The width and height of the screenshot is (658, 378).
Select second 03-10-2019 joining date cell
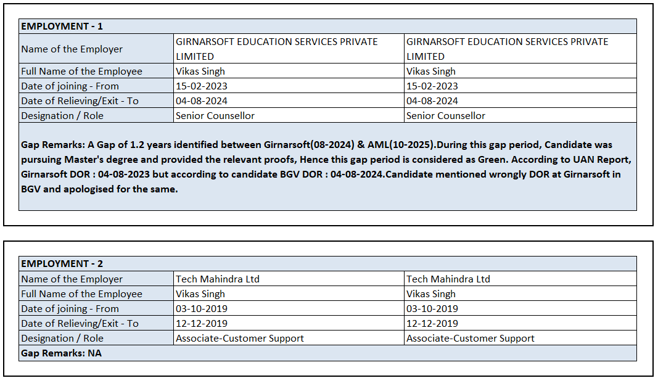pyautogui.click(x=520, y=308)
